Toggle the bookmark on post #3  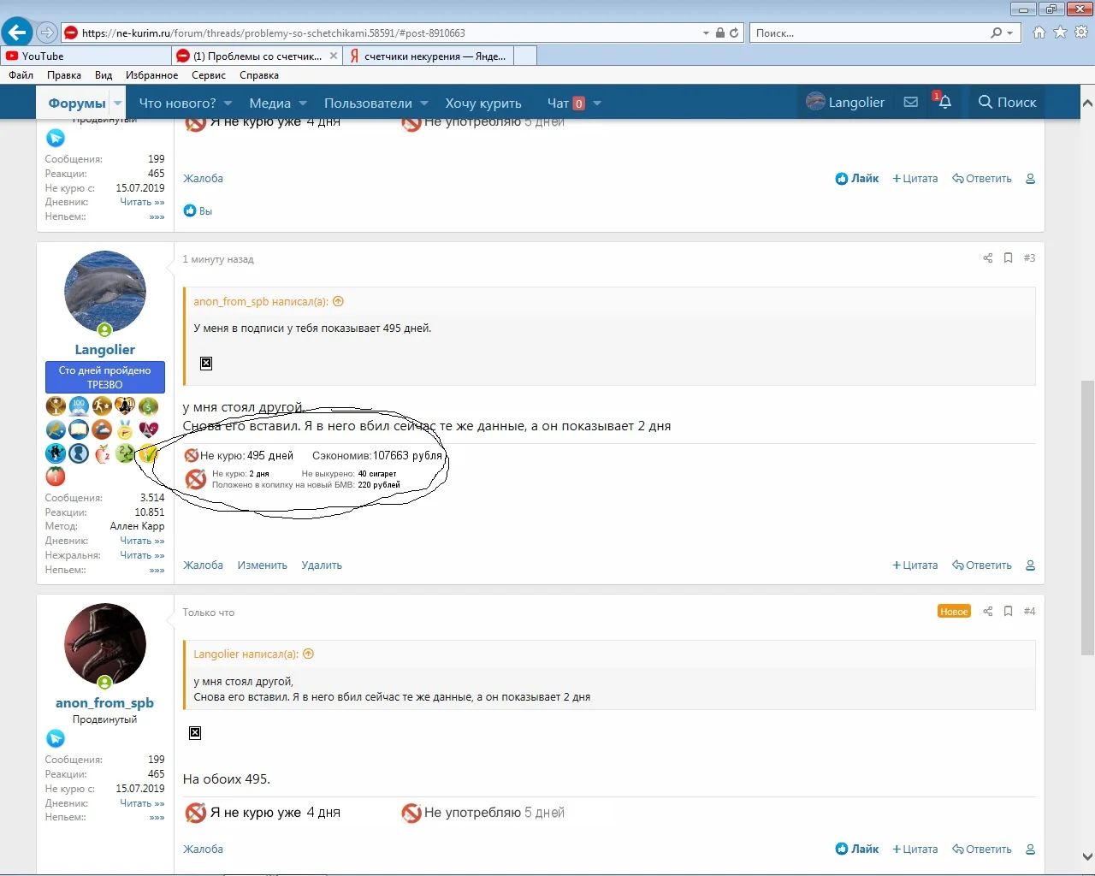click(x=1009, y=258)
